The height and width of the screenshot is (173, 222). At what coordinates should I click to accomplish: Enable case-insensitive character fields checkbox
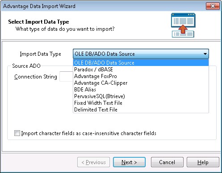point(17,133)
